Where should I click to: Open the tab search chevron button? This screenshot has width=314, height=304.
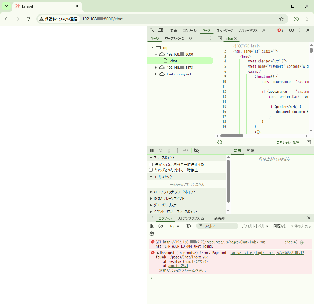tap(6, 6)
